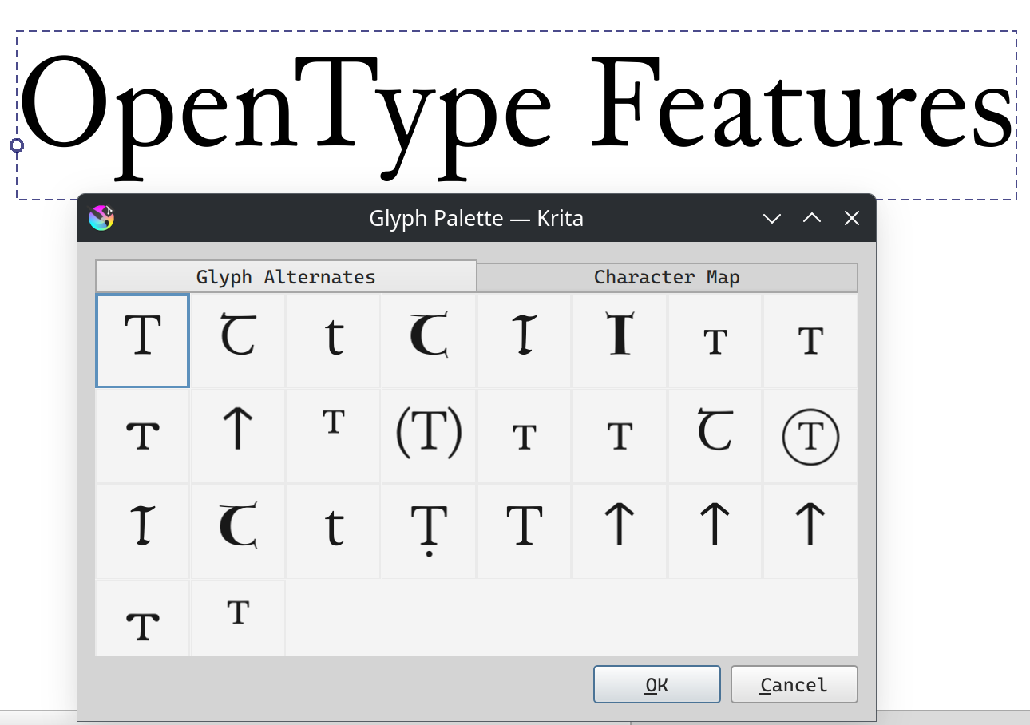Click the highlighted default T glyph

pos(143,340)
